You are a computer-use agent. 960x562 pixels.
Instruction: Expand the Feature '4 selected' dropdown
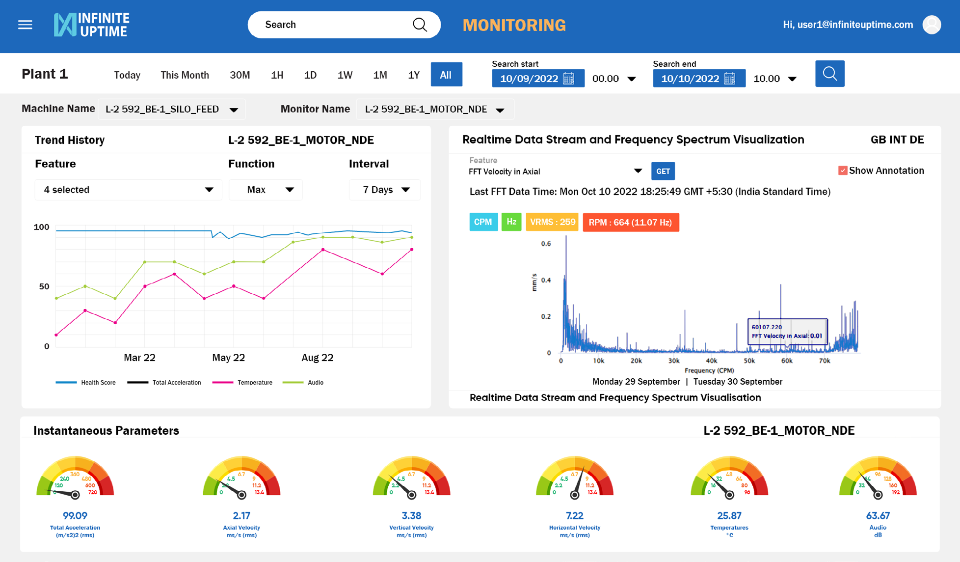point(129,190)
